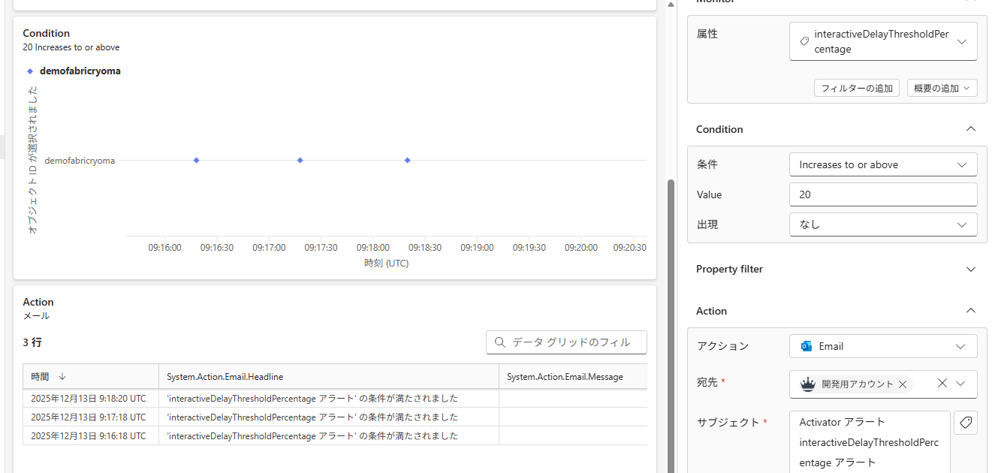Click the System.Action.Email.Headline column header
The height and width of the screenshot is (473, 995).
coord(329,377)
